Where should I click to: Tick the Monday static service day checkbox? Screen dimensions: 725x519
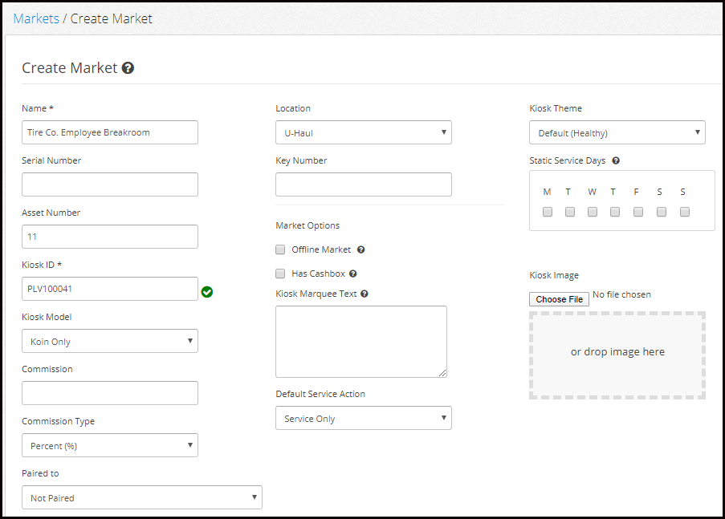548,212
